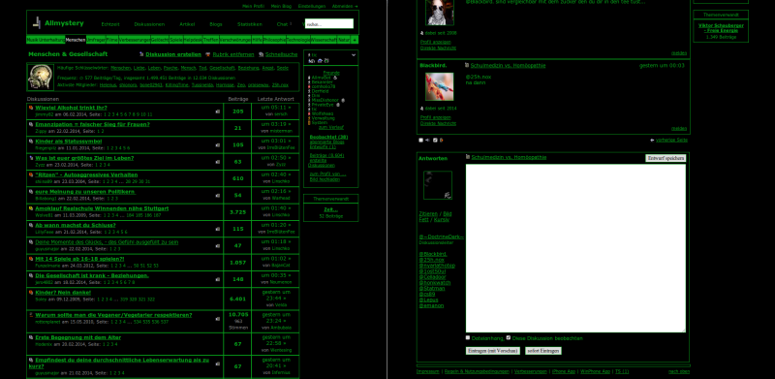Click the plus icon after the Natur tab
Screen dimensions: 775x379
click(x=355, y=40)
